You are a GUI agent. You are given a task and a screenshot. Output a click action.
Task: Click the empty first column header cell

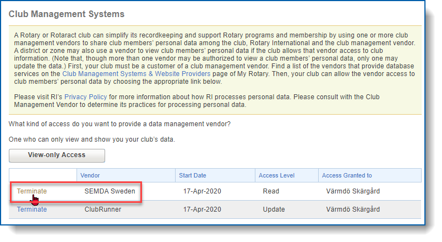(43, 175)
